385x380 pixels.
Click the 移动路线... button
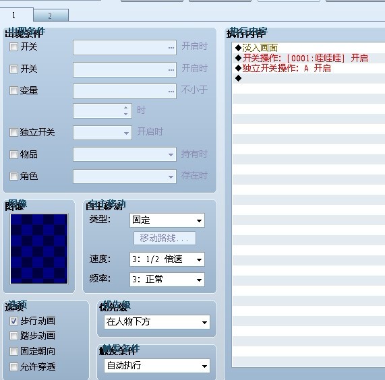(165, 238)
